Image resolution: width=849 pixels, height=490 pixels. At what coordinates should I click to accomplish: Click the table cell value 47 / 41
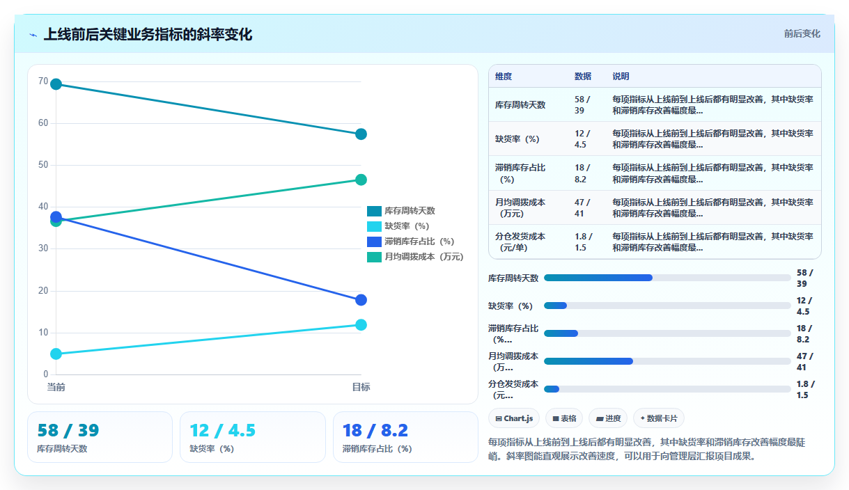pos(582,207)
